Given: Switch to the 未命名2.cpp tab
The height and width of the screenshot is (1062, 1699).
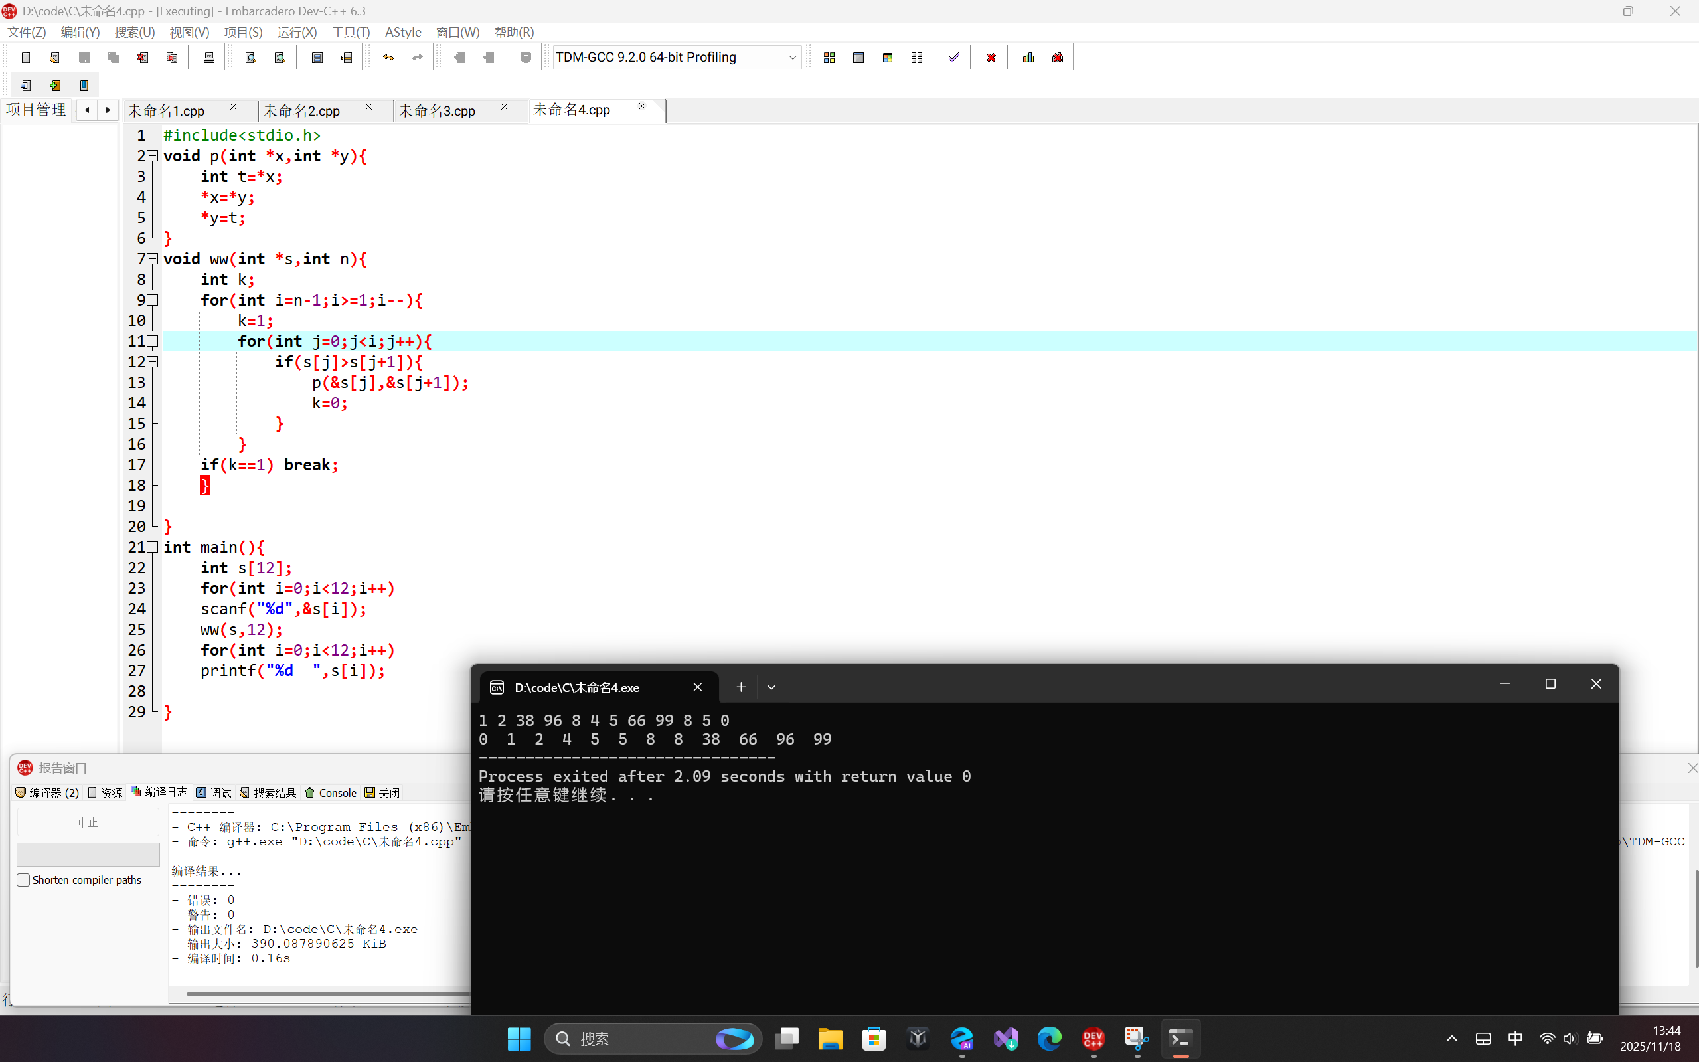Looking at the screenshot, I should (x=302, y=111).
